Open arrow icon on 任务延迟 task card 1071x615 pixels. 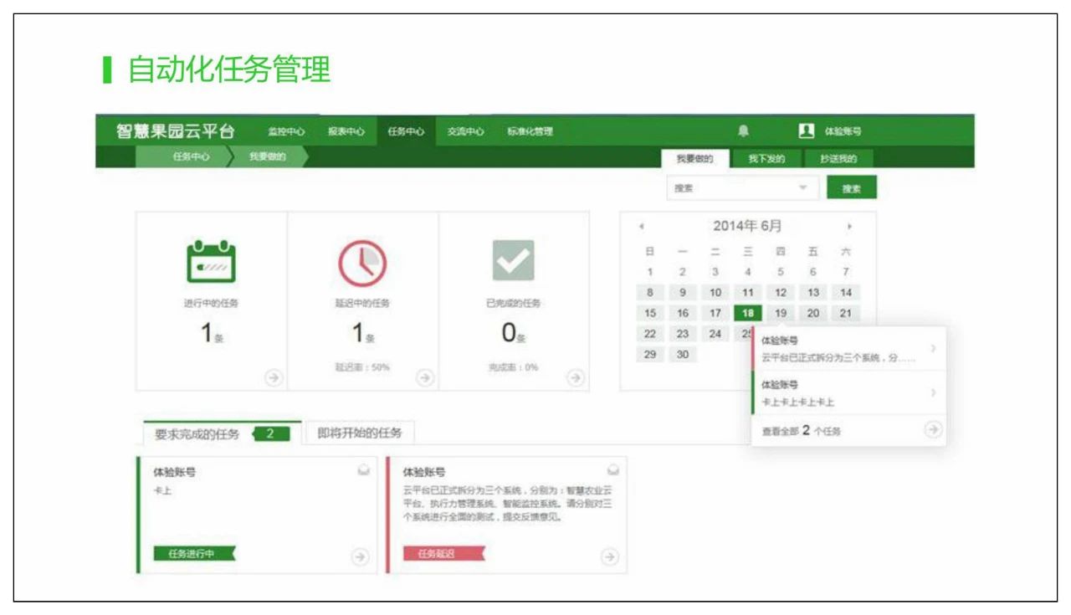point(610,556)
